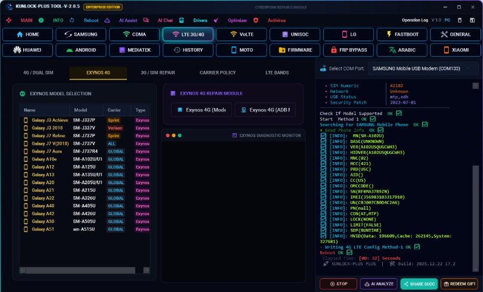Click the model table scroll-right arrow
The height and width of the screenshot is (292, 483).
(x=147, y=270)
